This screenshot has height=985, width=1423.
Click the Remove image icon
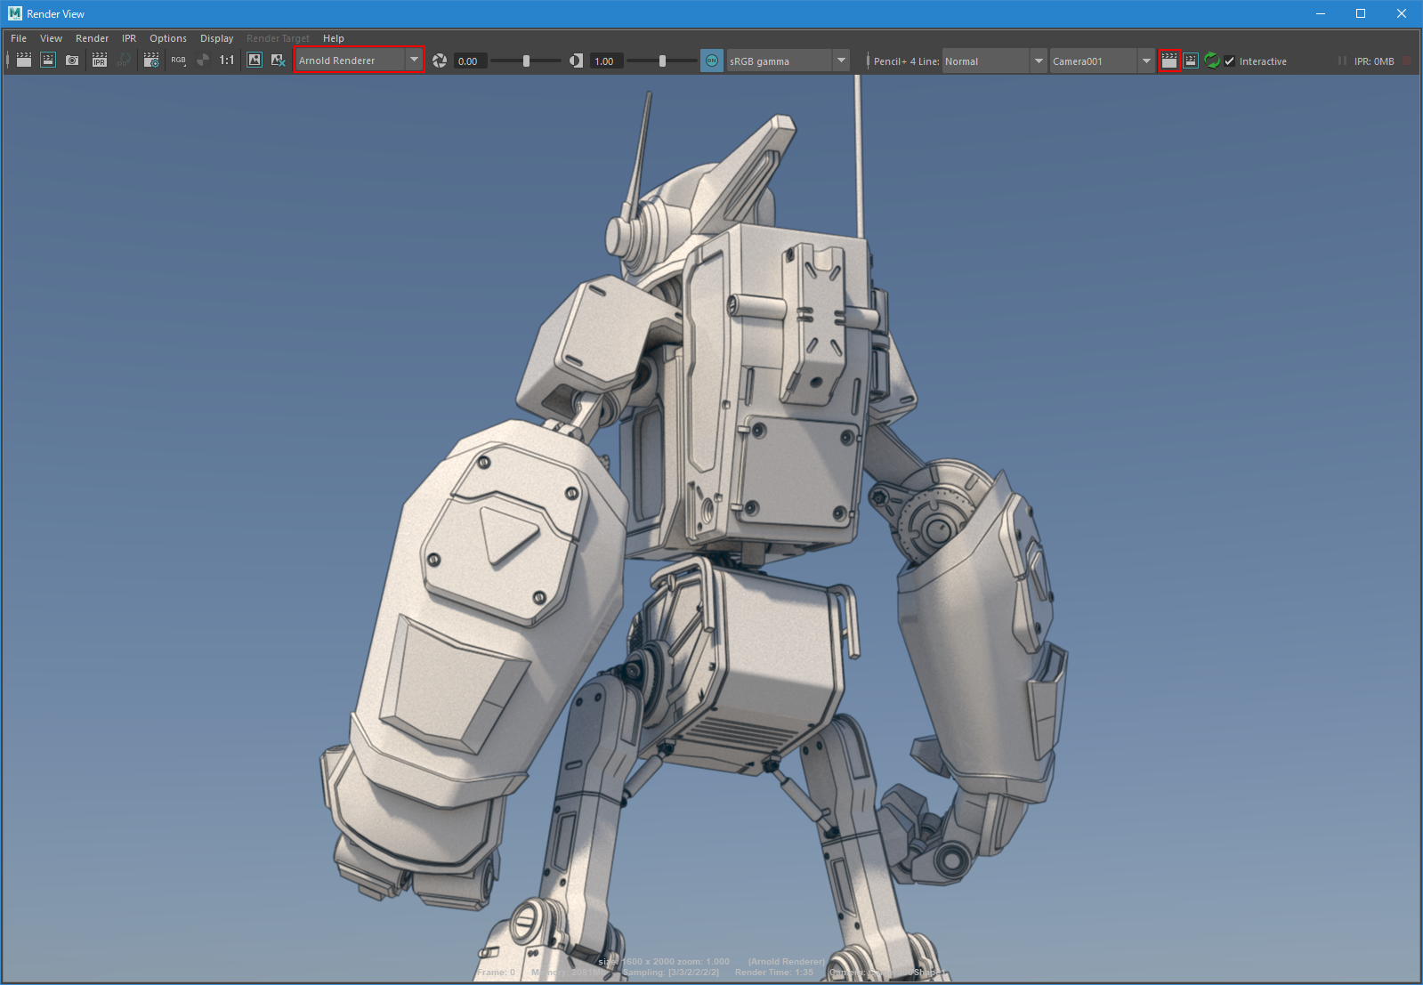click(278, 61)
